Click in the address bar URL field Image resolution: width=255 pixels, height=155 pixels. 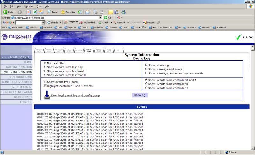click(x=57, y=18)
